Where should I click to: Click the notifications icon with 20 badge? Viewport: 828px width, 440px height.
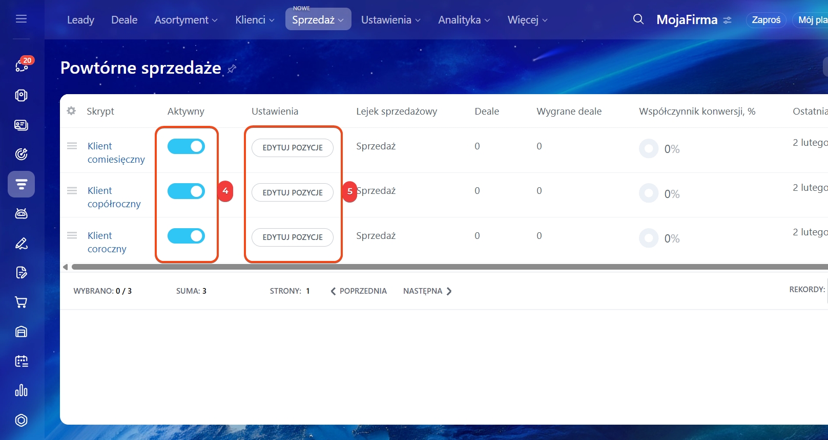(22, 65)
